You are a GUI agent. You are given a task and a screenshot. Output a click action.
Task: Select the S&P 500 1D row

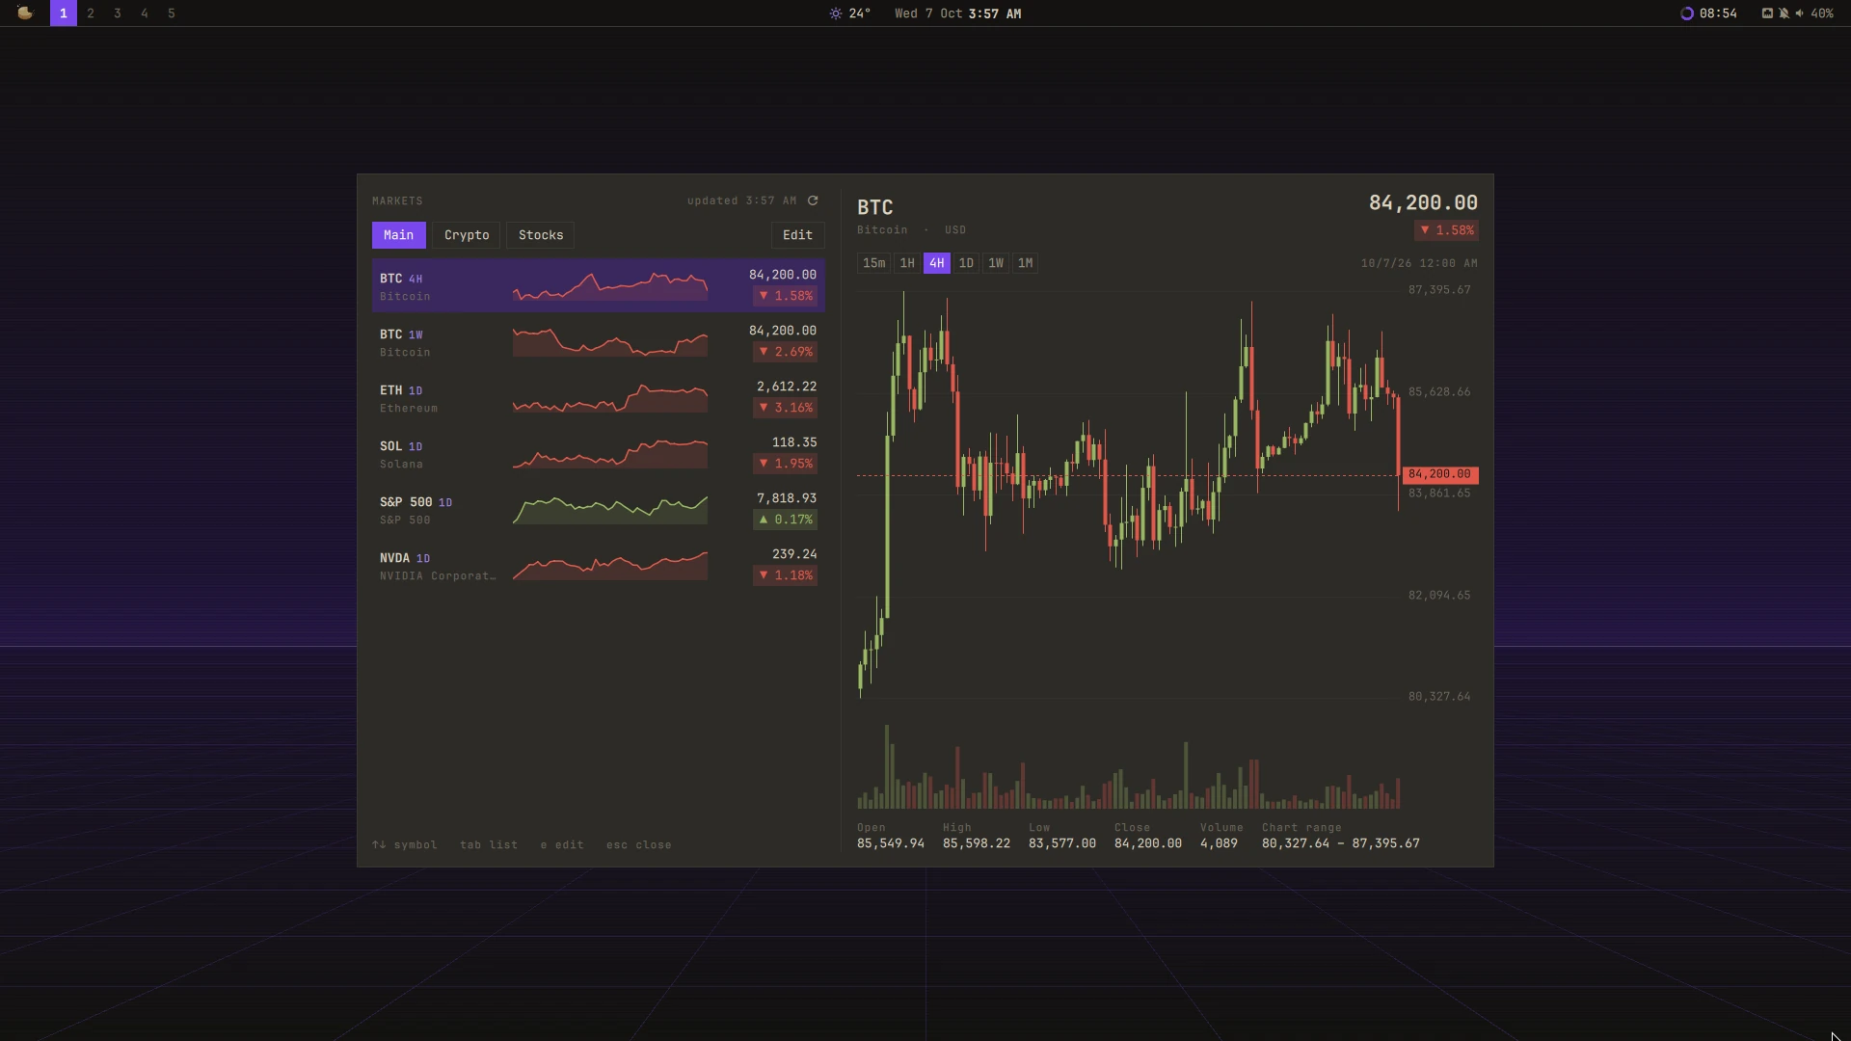(x=599, y=509)
